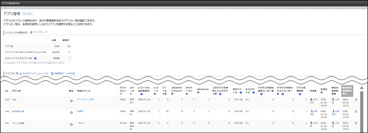Show help icon for カスタマイズ column header
368x133 pixels.
(253, 92)
